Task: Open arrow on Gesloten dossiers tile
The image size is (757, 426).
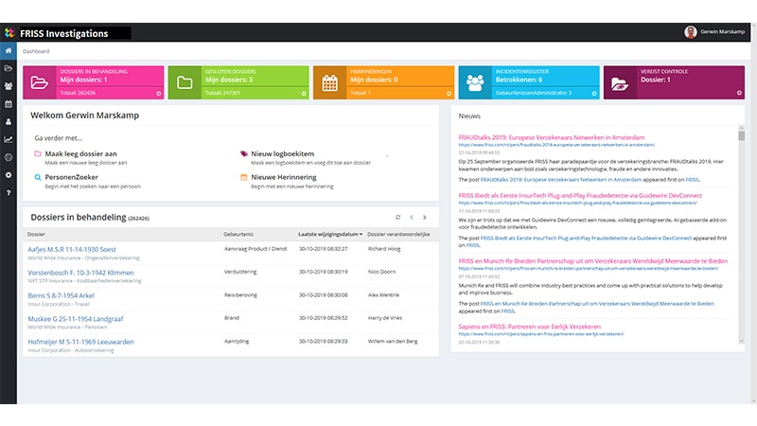Action: tap(304, 93)
